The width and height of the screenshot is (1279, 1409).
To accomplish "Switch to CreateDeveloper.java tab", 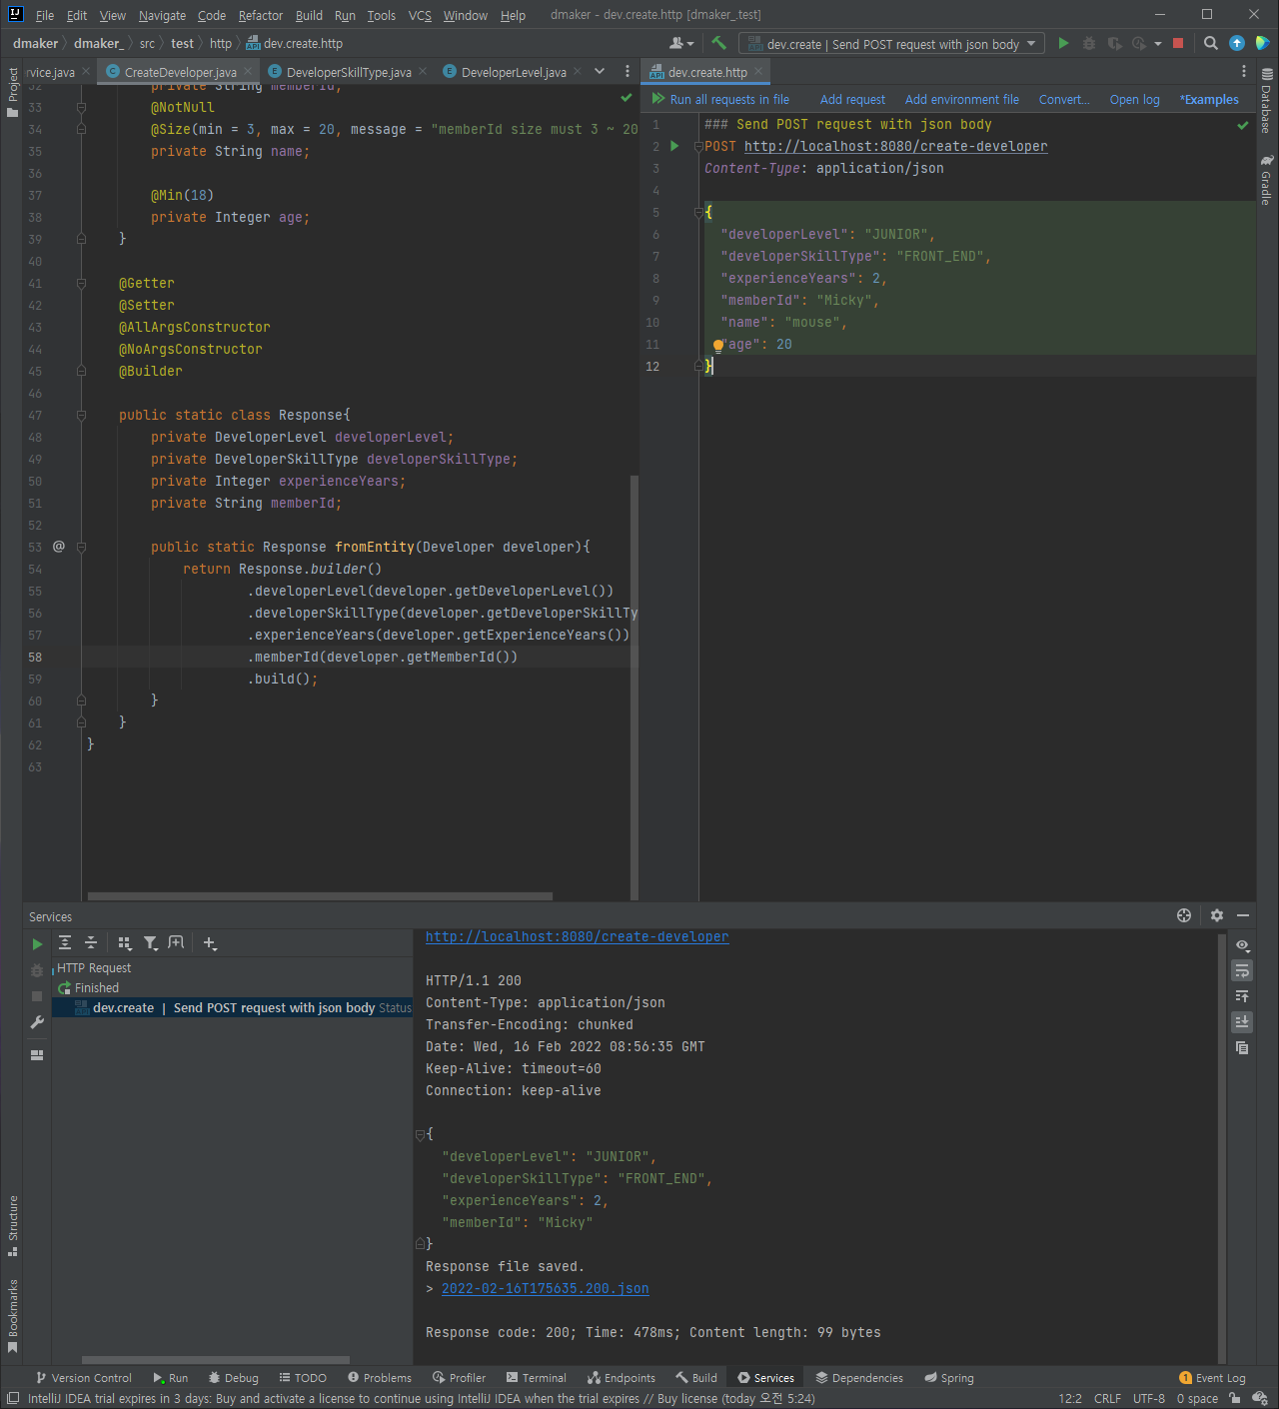I will coord(181,72).
